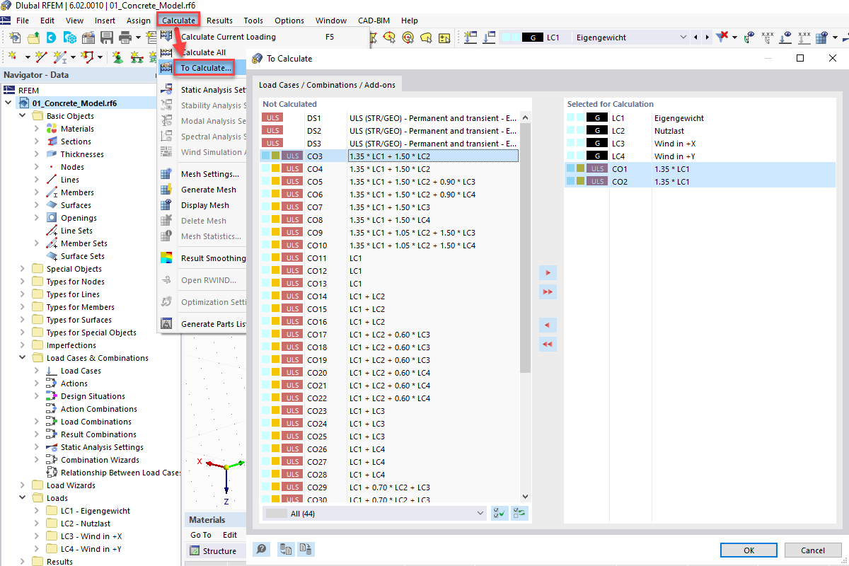
Task: Click the OK button
Action: coord(749,550)
